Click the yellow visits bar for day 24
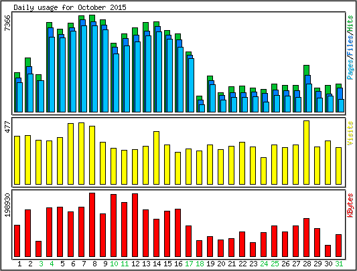The height and width of the screenshot is (271, 357). coord(264,171)
